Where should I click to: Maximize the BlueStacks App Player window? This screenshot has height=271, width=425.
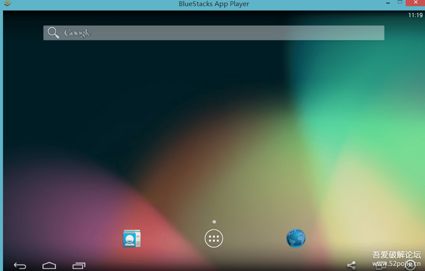(400, 3)
